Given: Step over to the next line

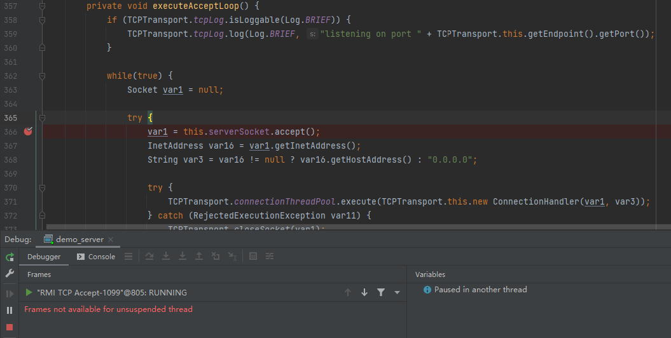Looking at the screenshot, I should (149, 257).
